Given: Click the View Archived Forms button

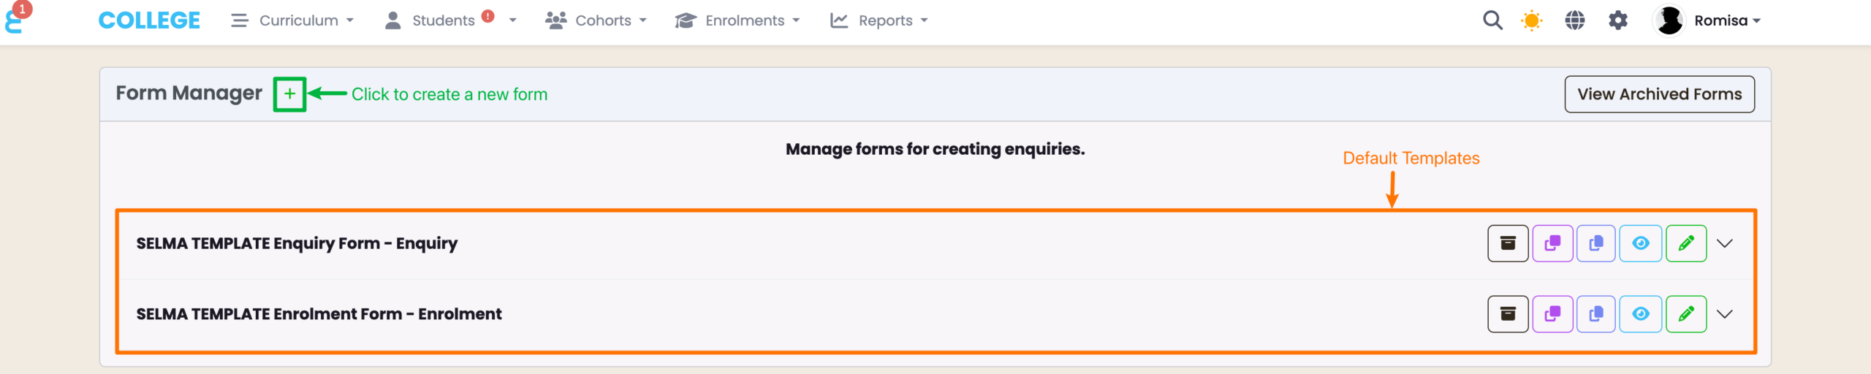Looking at the screenshot, I should point(1659,94).
